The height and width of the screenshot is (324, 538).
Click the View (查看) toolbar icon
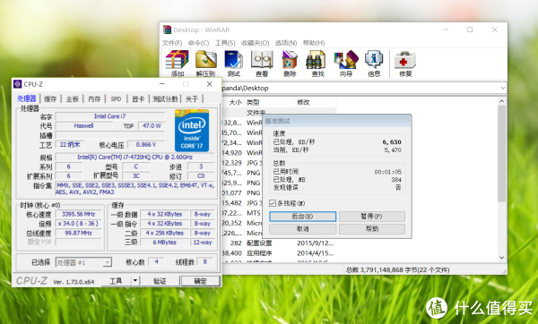[x=262, y=64]
